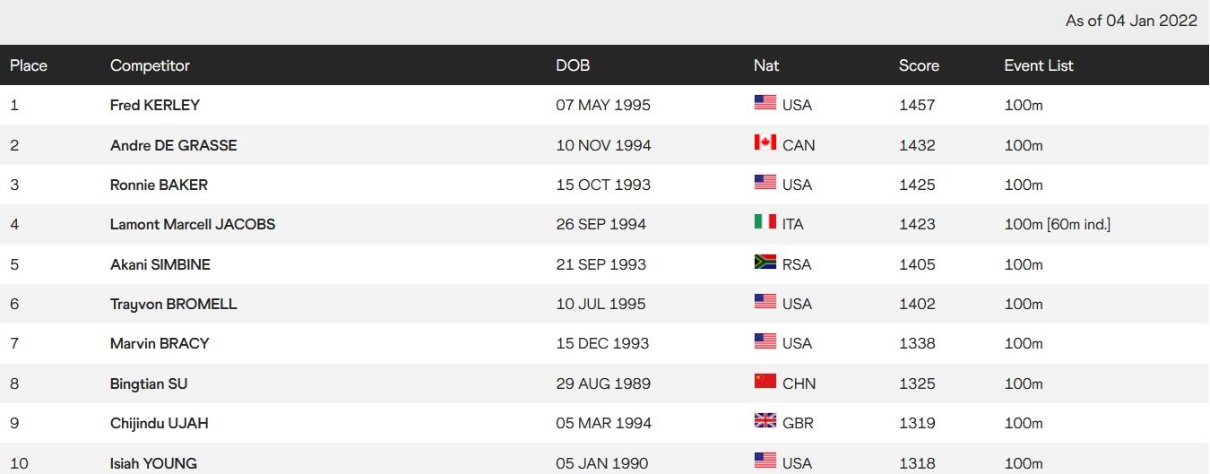
Task: Click the USA flag beside Fred Kerley
Action: pyautogui.click(x=765, y=103)
